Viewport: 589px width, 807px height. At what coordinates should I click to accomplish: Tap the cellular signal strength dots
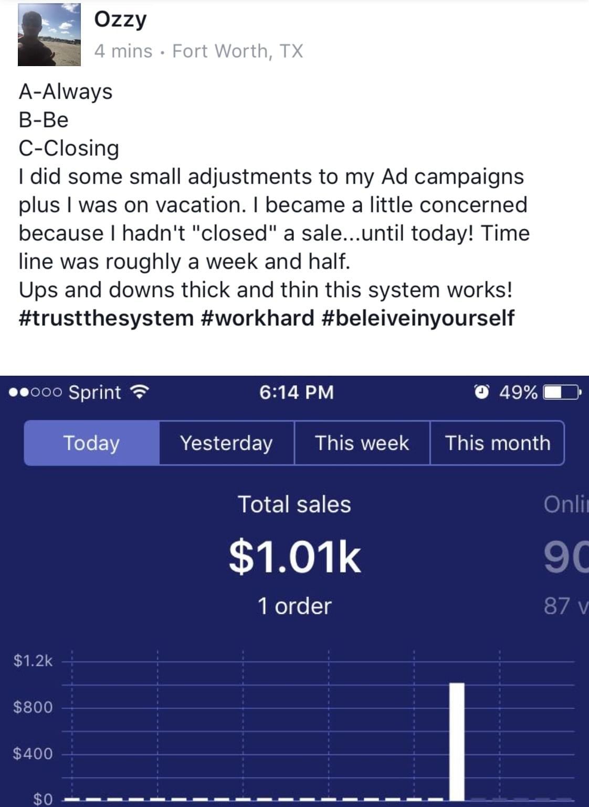pos(36,392)
